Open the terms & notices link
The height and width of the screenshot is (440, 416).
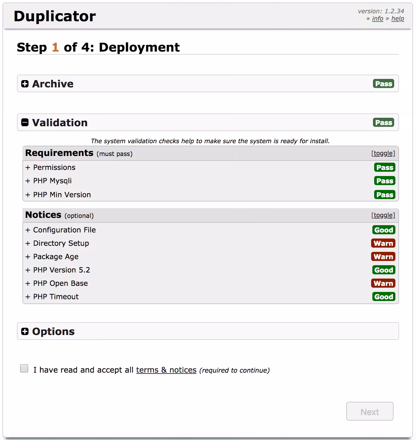166,370
